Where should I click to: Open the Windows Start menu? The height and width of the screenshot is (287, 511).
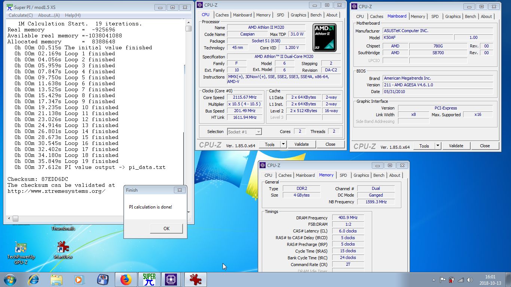10,280
